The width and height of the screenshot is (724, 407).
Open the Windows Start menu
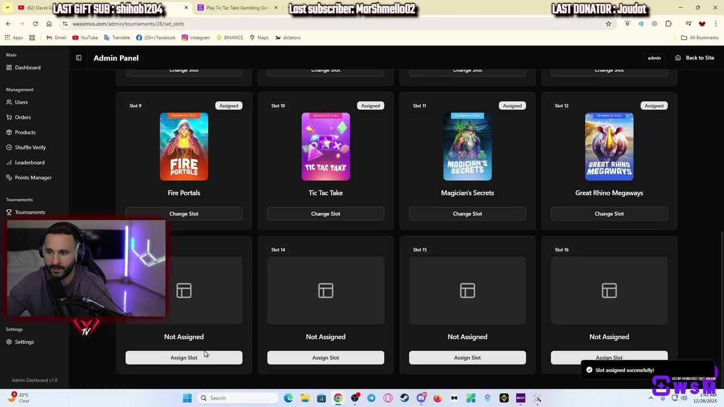pos(187,398)
